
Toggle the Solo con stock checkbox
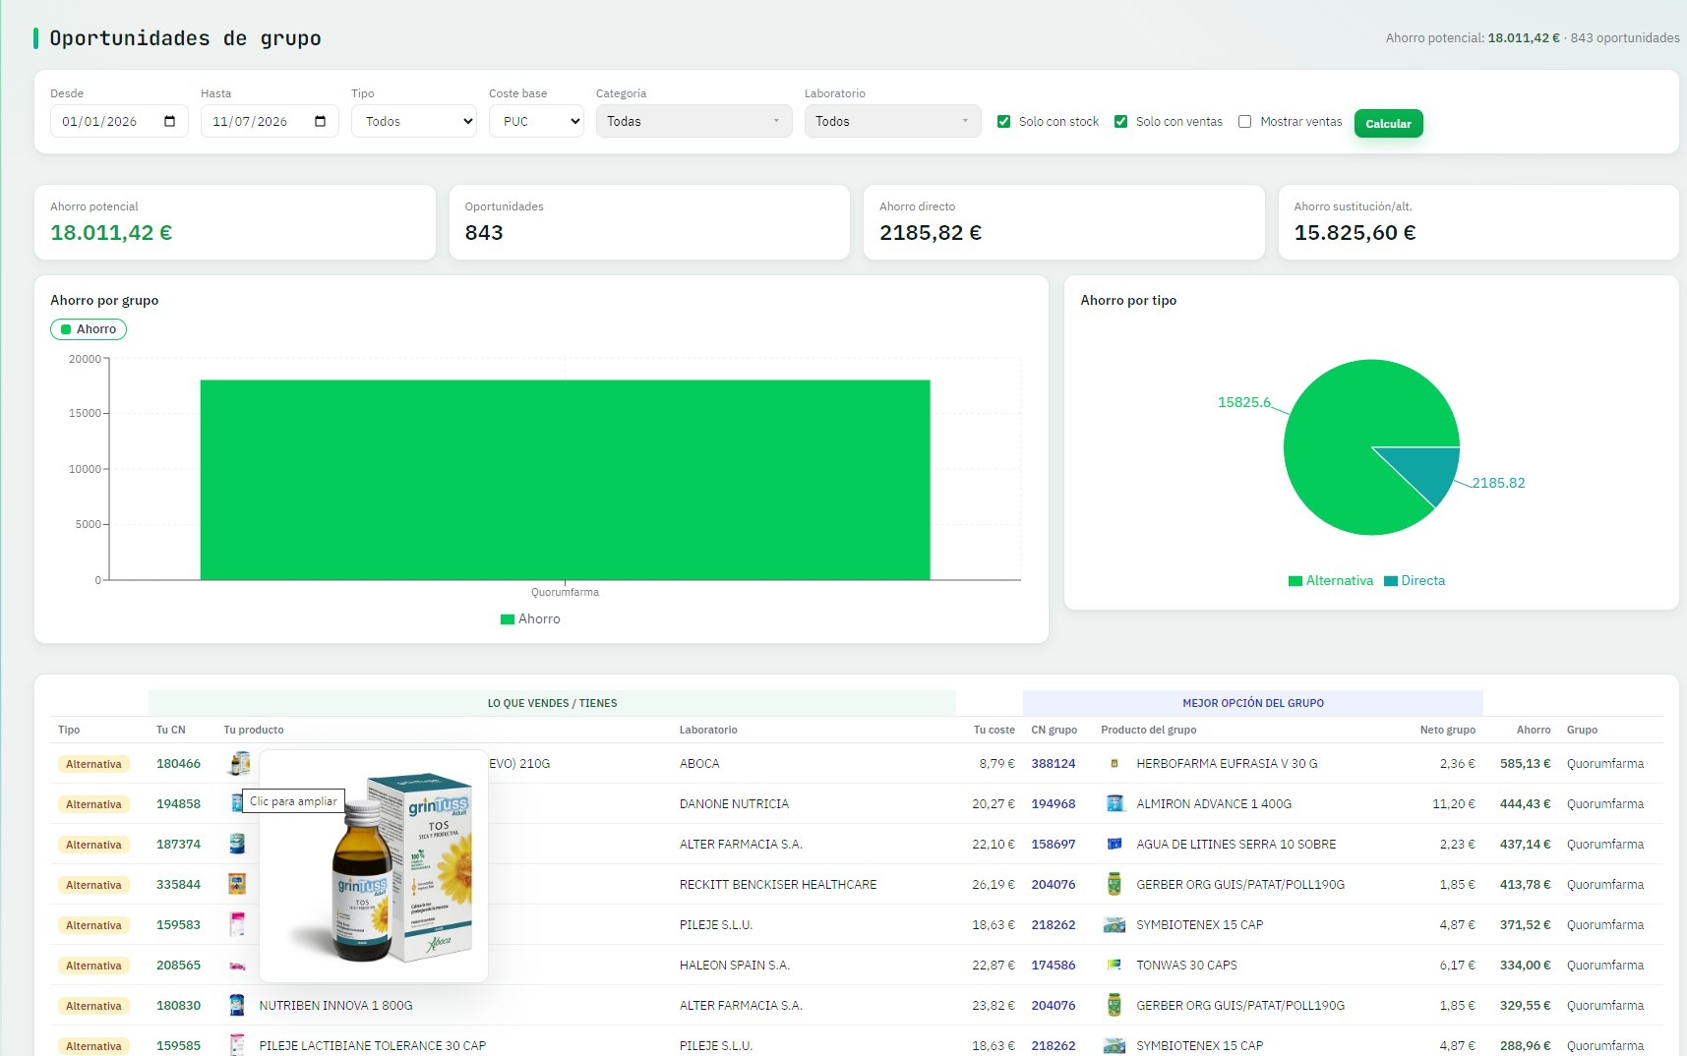click(x=1003, y=122)
